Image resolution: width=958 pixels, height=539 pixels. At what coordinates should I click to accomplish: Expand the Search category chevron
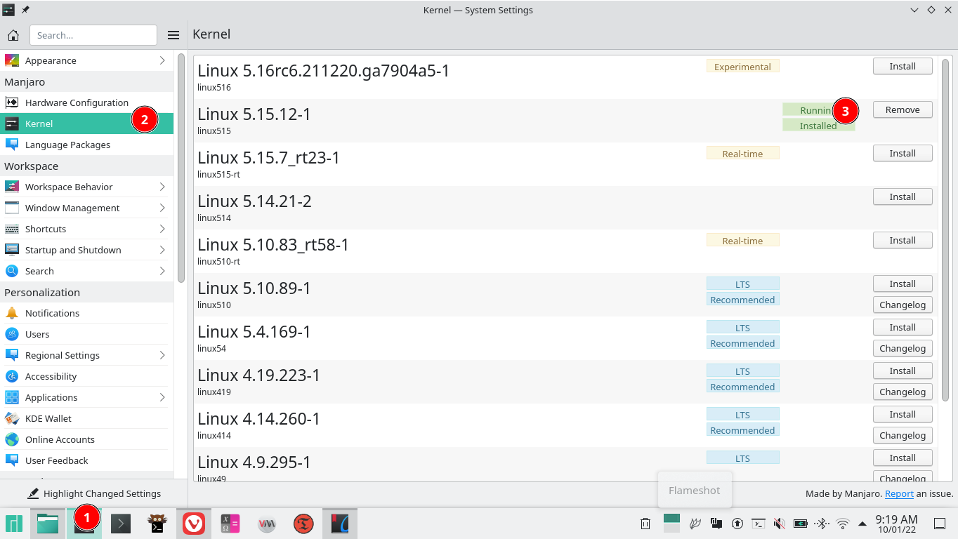click(x=162, y=271)
